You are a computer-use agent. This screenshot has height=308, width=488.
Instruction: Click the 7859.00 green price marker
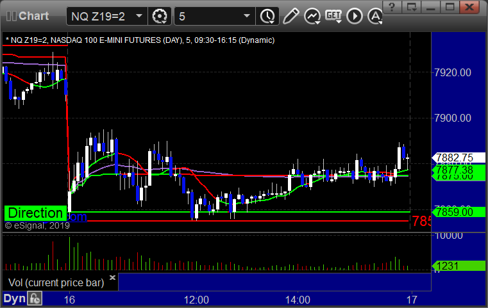(459, 212)
